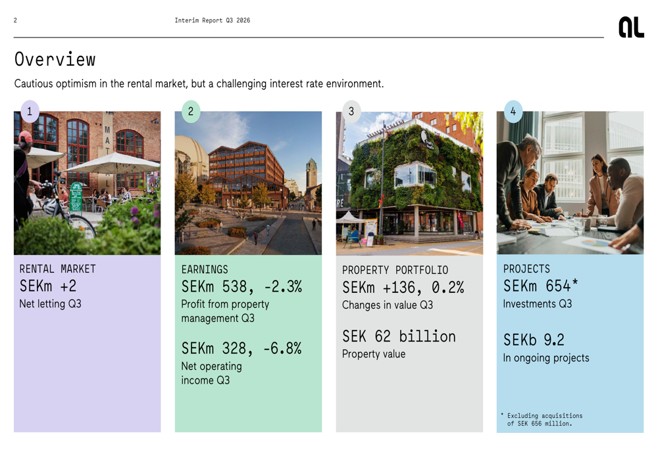The height and width of the screenshot is (450, 658).
Task: Click the page number 2 in header
Action: coord(16,20)
